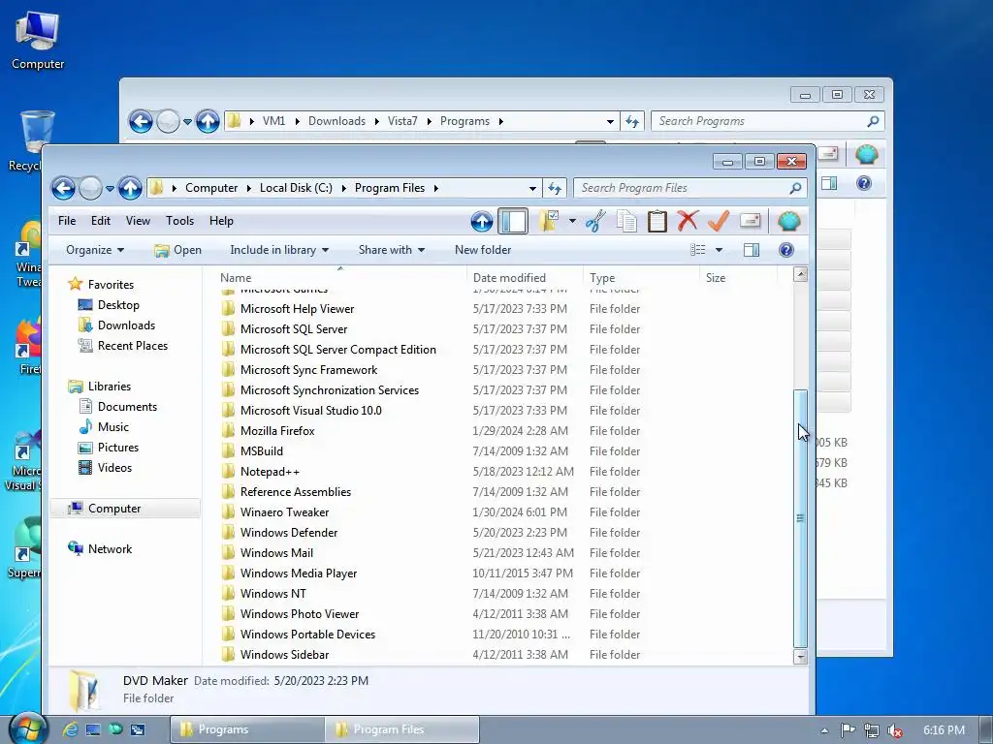Select the Notepad++ folder
Image resolution: width=993 pixels, height=744 pixels.
tap(270, 472)
